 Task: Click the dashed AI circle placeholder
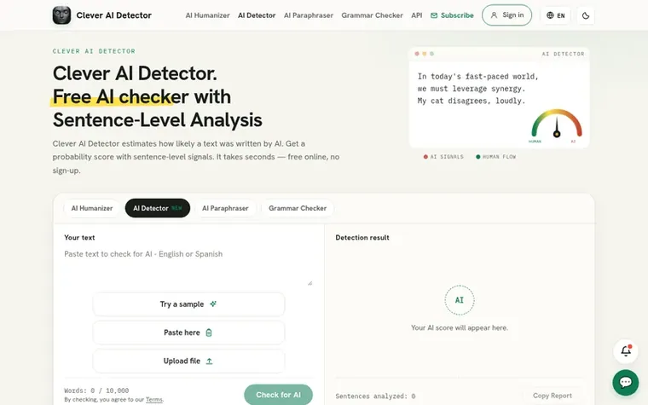459,300
